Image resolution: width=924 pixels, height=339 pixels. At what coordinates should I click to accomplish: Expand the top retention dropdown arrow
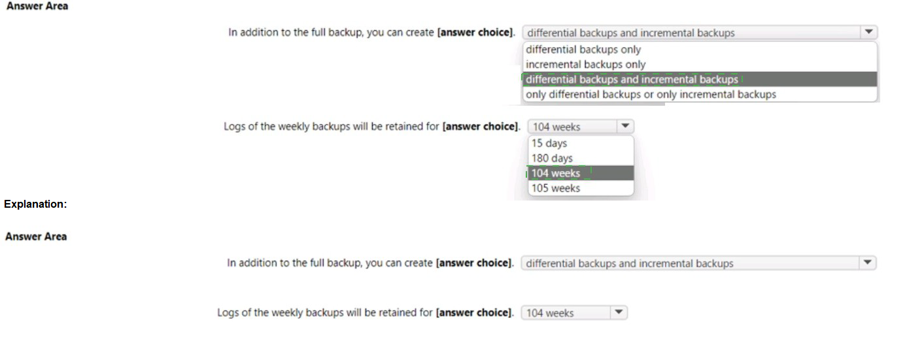pyautogui.click(x=625, y=126)
